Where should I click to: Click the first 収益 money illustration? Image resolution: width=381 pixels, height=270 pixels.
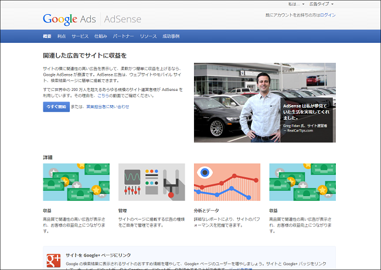76,182
